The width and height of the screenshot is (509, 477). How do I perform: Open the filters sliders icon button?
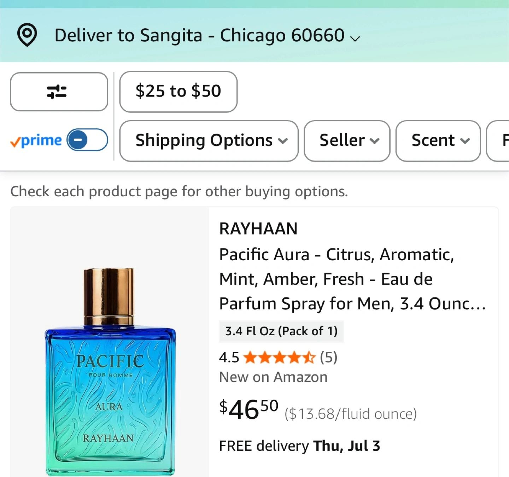(59, 92)
